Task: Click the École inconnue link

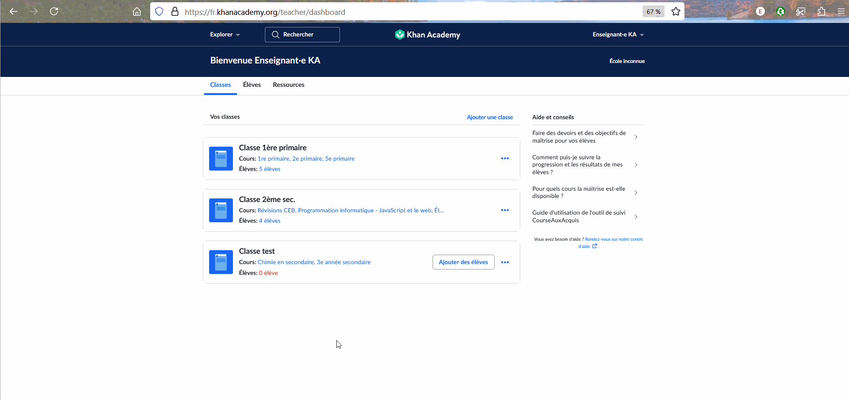Action: (x=627, y=61)
